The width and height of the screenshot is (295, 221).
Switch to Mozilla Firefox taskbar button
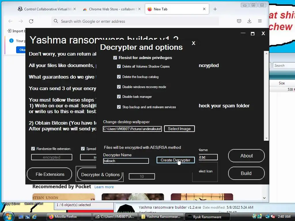point(69,217)
